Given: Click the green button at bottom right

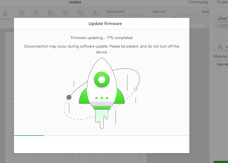Looking at the screenshot, I should [221, 162].
